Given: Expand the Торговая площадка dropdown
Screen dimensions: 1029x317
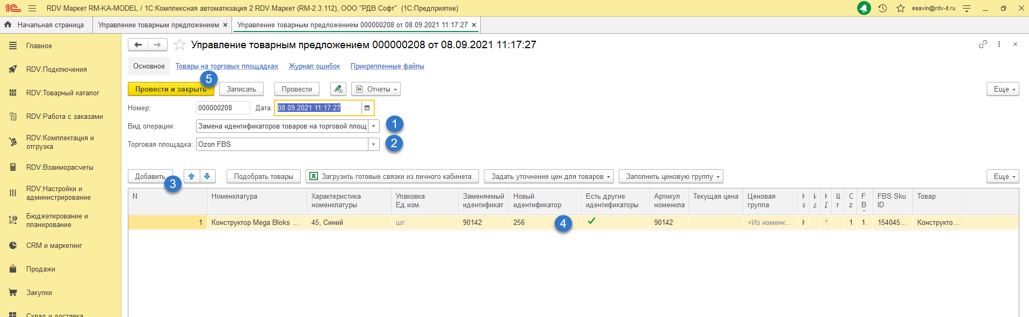Looking at the screenshot, I should tap(374, 145).
